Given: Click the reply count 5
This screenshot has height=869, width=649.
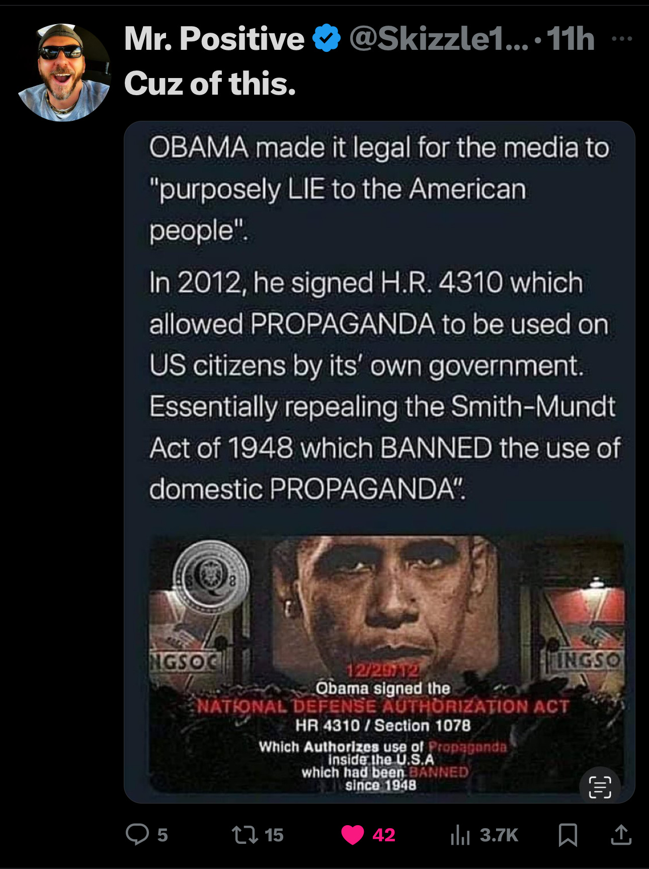Looking at the screenshot, I should 162,835.
